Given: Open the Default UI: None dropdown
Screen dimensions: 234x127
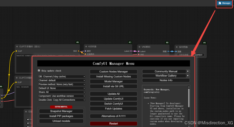Looking at the screenshot, I should 62,88.
